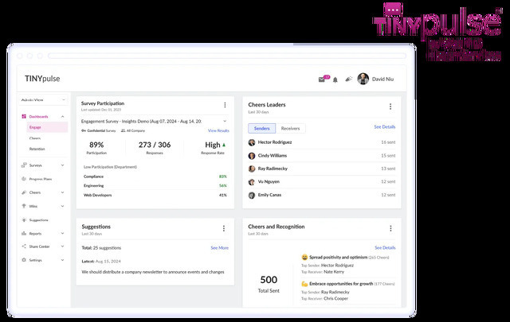
Task: Expand the Cheers sidebar section chevron
Action: 62,192
